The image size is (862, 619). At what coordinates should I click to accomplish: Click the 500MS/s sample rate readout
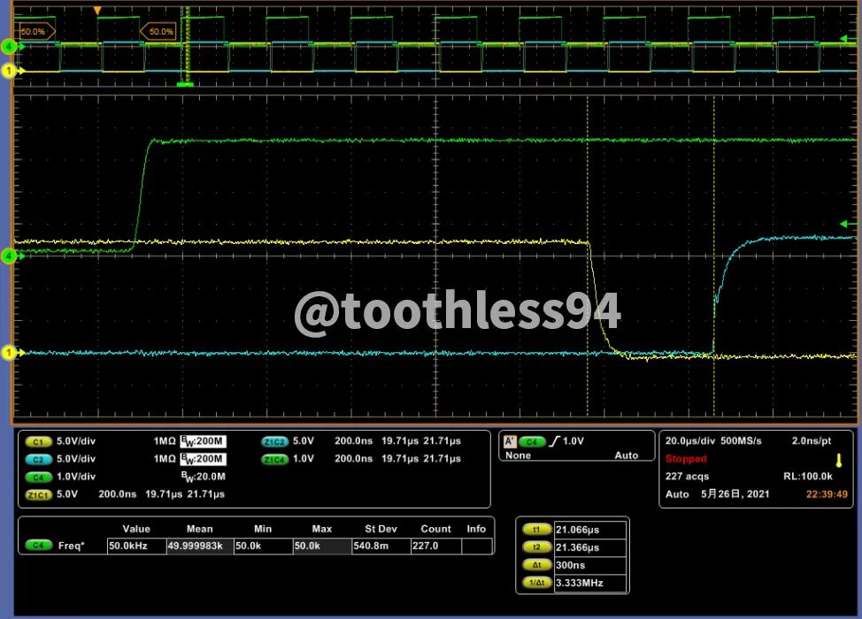tap(740, 441)
